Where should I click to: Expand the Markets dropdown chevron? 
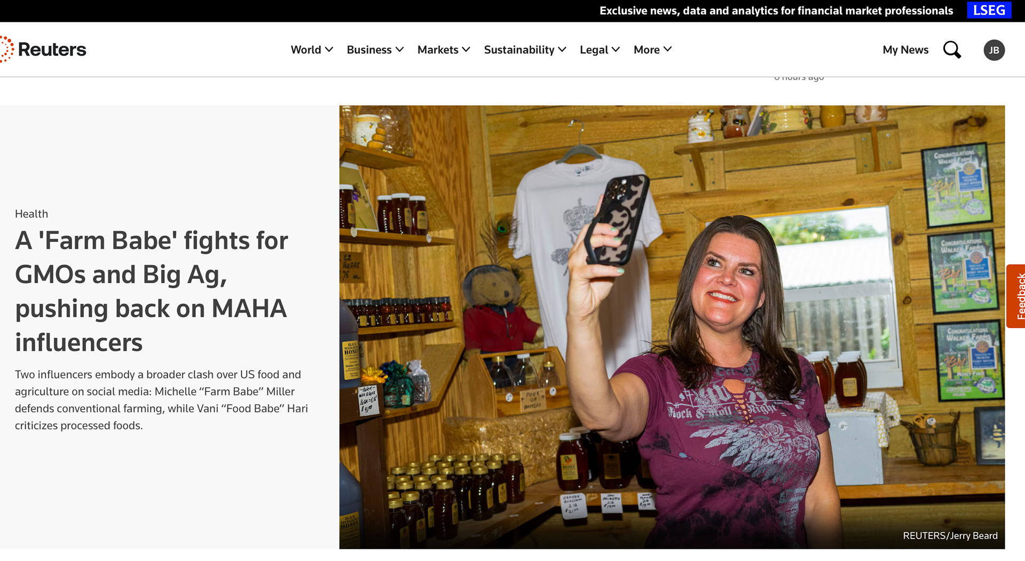click(x=466, y=50)
